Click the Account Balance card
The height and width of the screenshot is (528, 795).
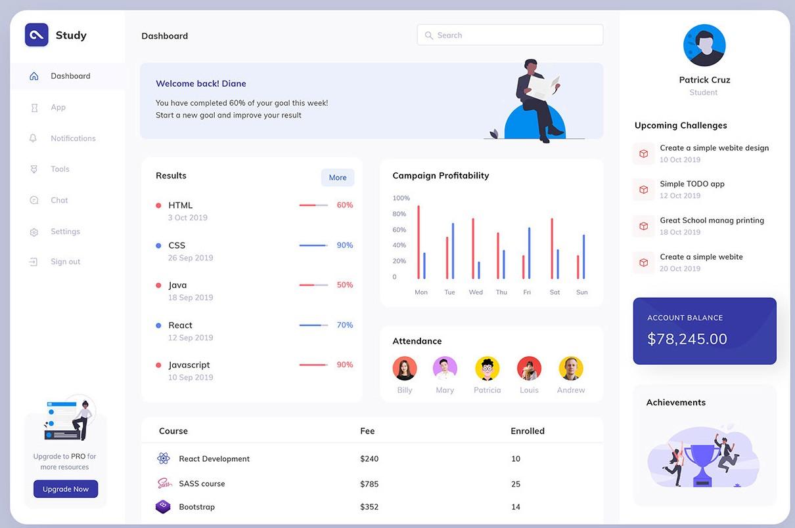[x=704, y=331]
